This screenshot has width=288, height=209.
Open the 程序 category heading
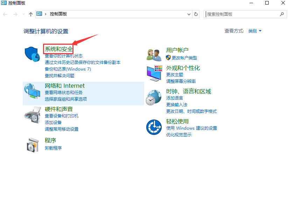[50, 140]
